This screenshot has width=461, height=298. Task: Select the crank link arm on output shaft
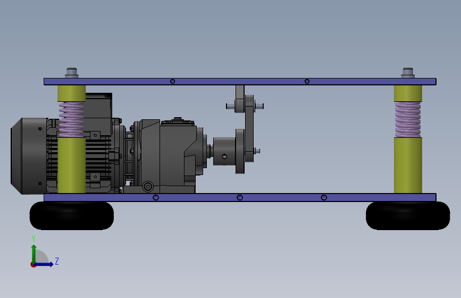click(249, 128)
